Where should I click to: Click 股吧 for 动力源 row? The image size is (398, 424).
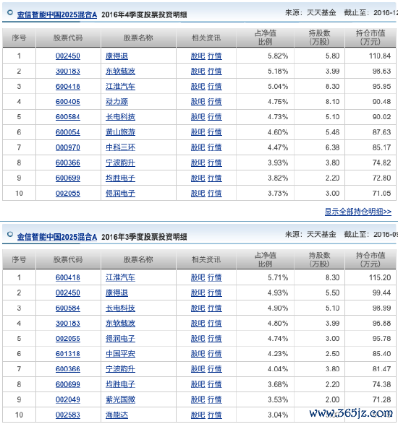pos(198,102)
